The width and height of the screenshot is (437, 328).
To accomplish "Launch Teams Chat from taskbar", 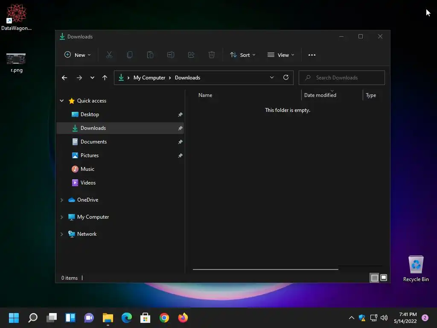I will [89, 318].
